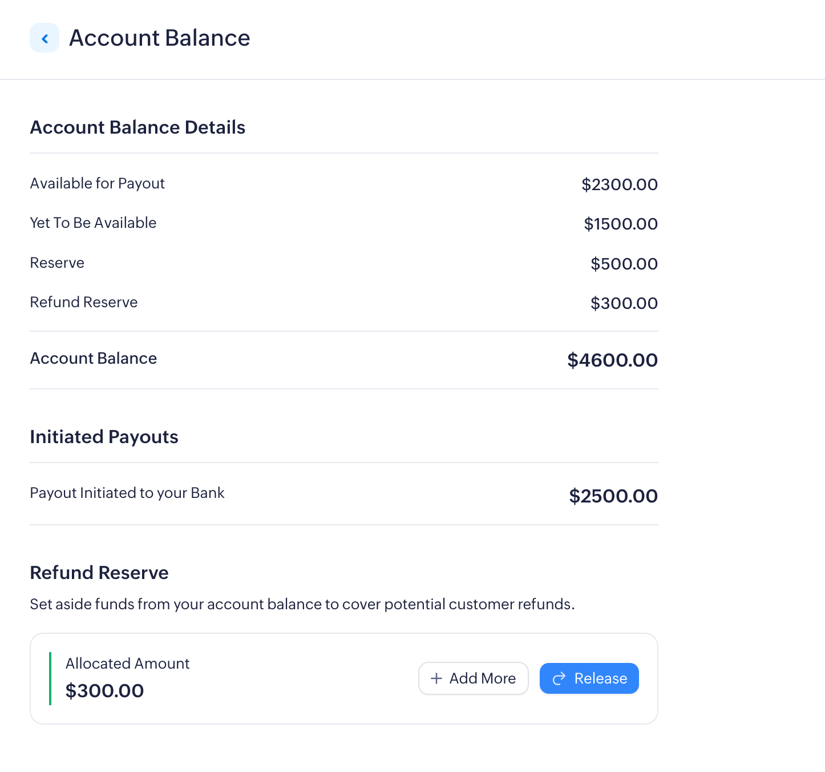Click the back arrow icon
Screen dimensions: 825x772
(45, 38)
